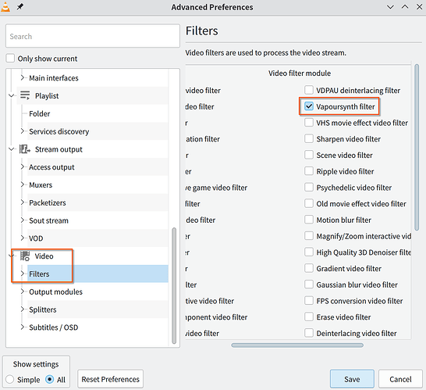The height and width of the screenshot is (390, 426).
Task: Enable the Sharpen video filter checkbox
Action: point(309,139)
